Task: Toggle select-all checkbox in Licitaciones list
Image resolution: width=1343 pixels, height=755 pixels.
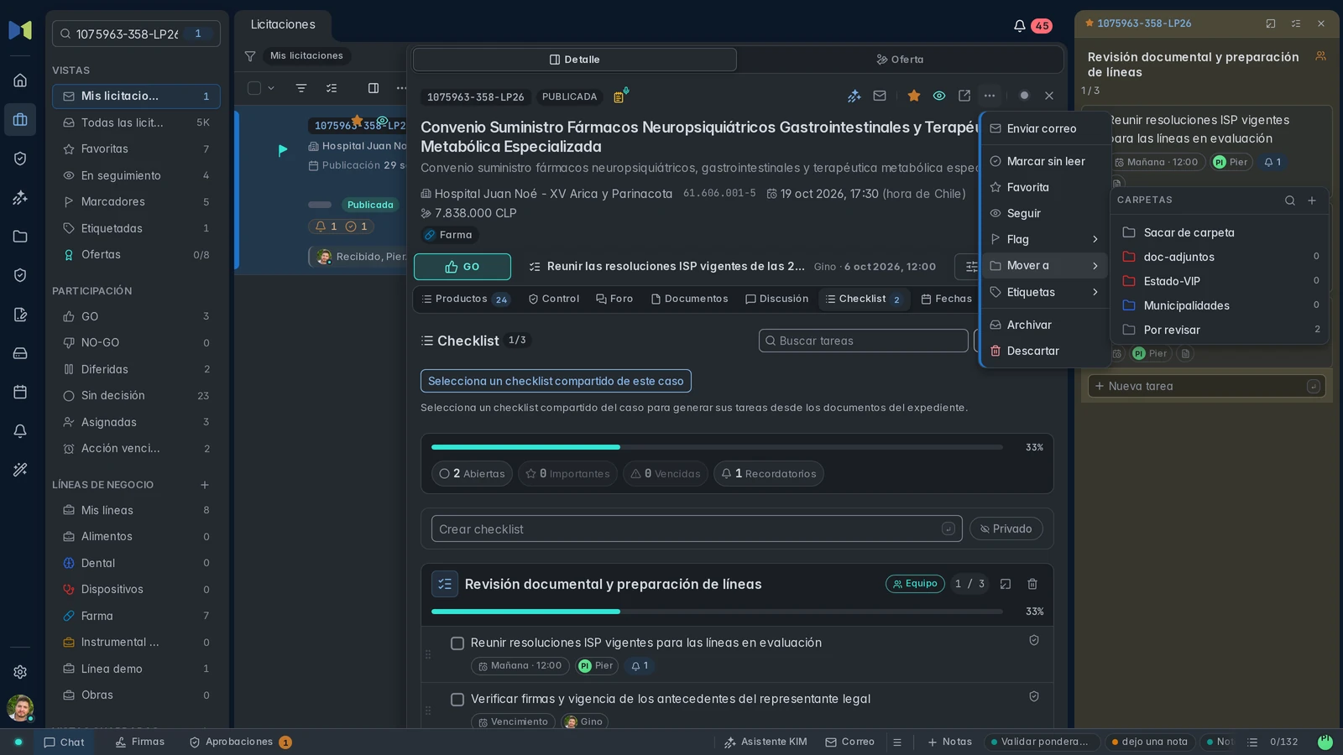Action: coord(254,88)
